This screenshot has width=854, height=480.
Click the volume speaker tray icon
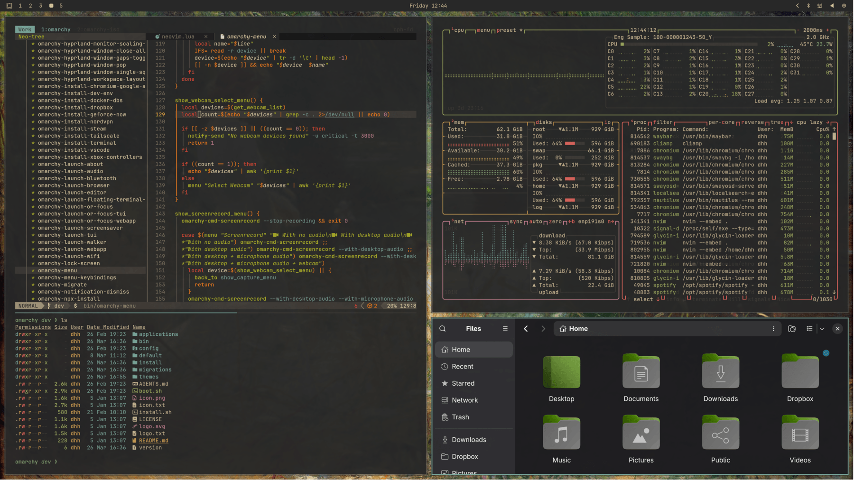click(832, 6)
